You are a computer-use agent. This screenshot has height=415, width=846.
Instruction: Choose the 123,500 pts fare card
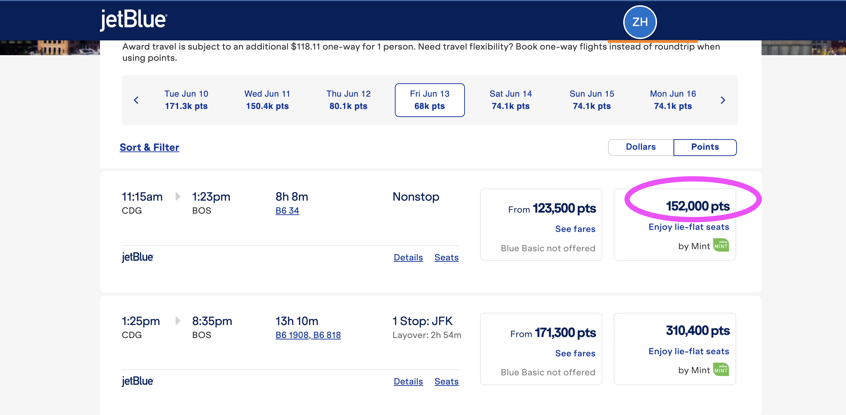click(541, 225)
